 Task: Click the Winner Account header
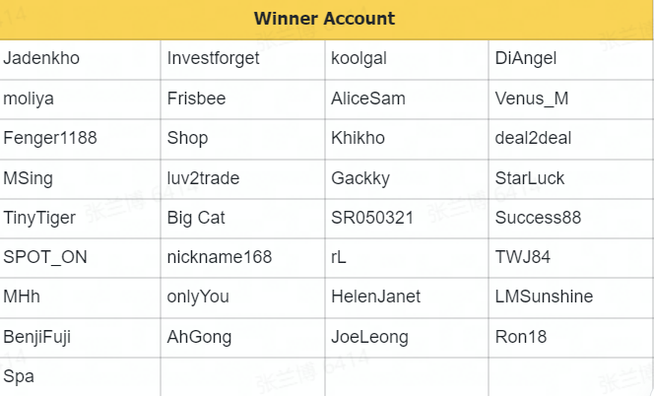point(324,19)
